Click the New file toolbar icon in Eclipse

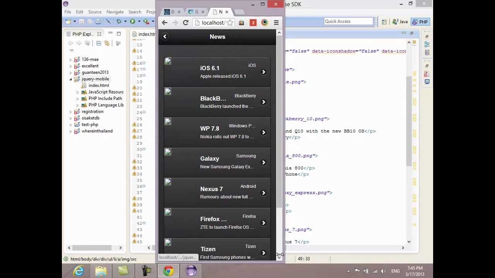click(x=68, y=22)
